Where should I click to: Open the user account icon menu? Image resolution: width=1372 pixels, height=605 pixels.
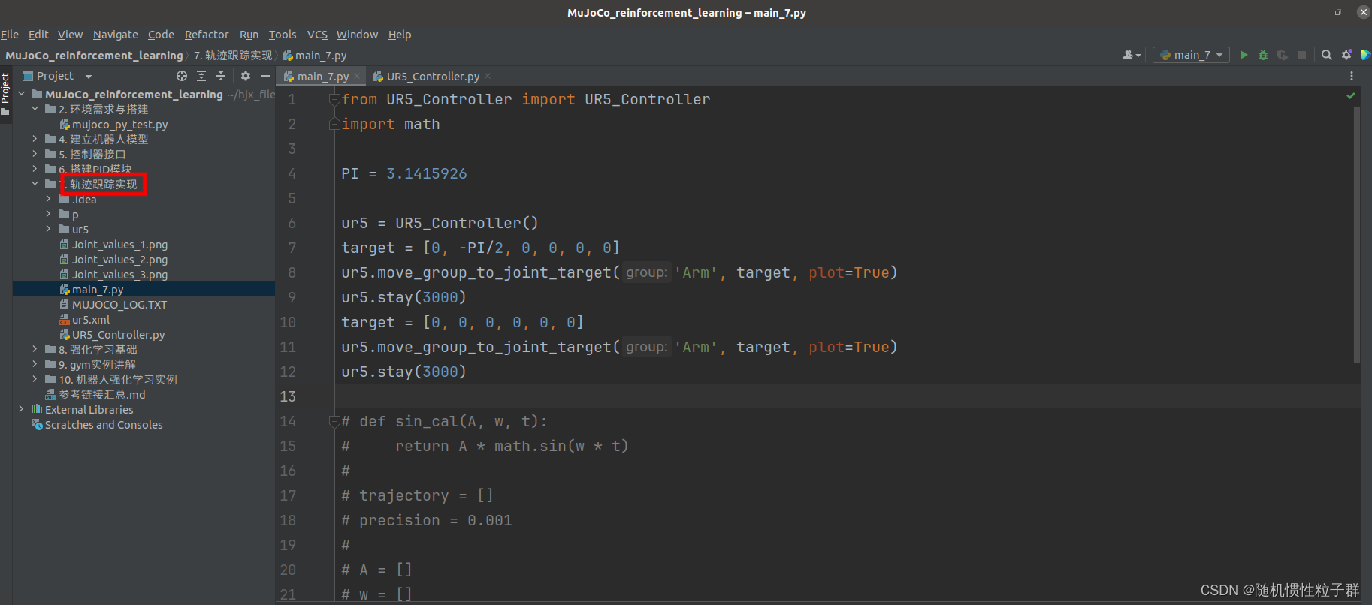pos(1132,55)
